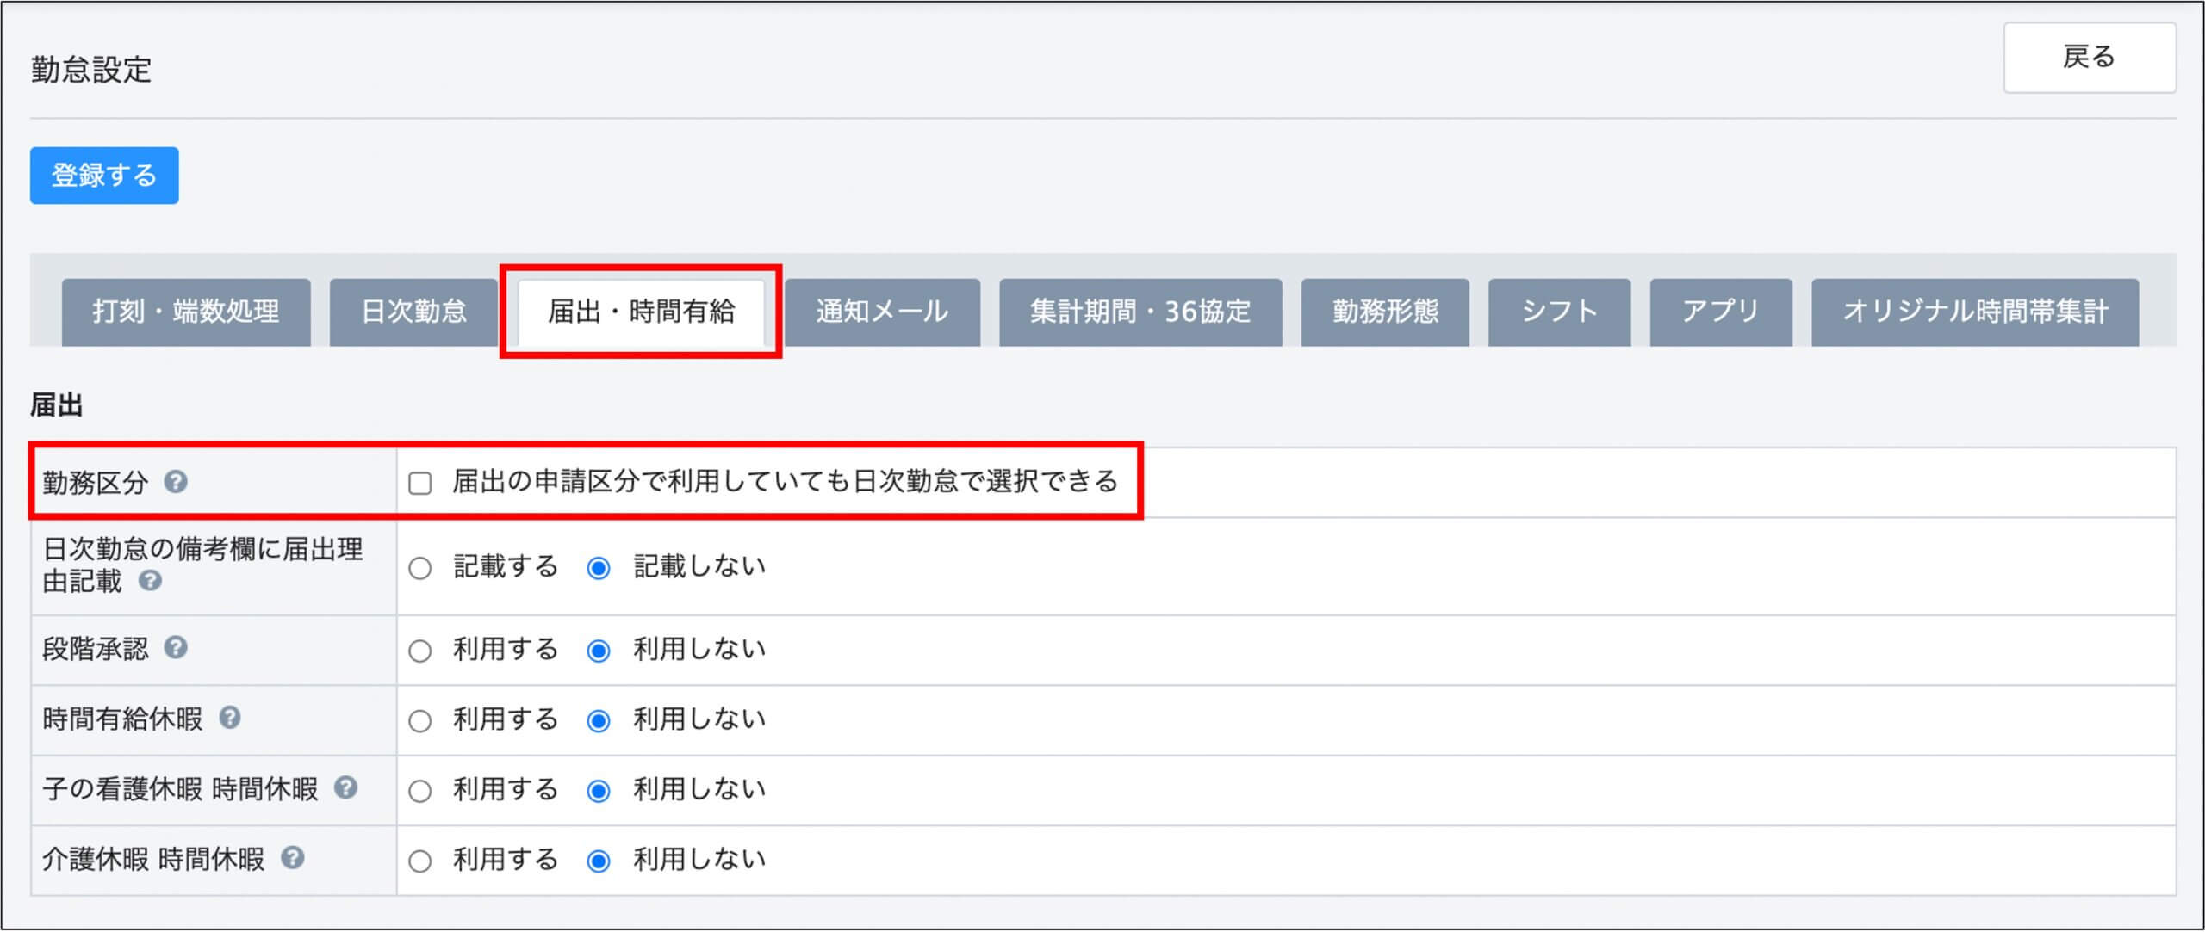Open オリジナル時間帯集計 tab

pos(1974,312)
